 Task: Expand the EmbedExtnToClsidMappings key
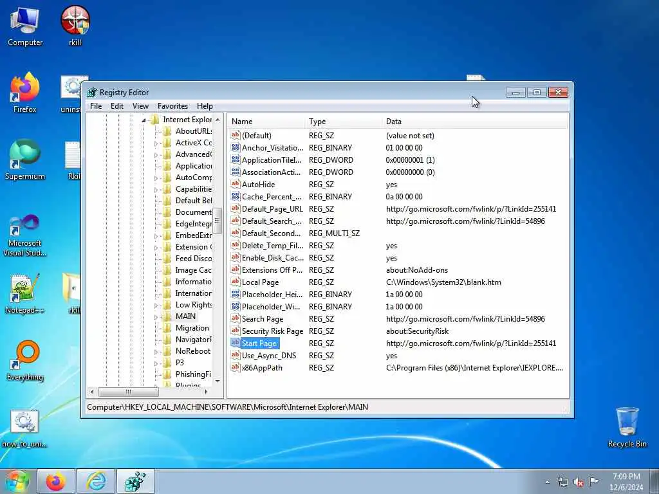pos(156,236)
